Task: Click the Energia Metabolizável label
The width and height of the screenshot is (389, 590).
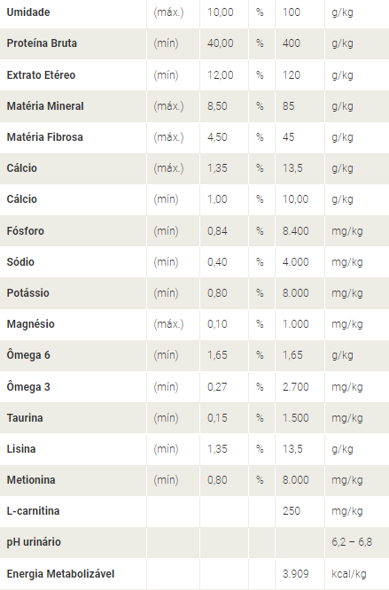Action: [x=60, y=574]
